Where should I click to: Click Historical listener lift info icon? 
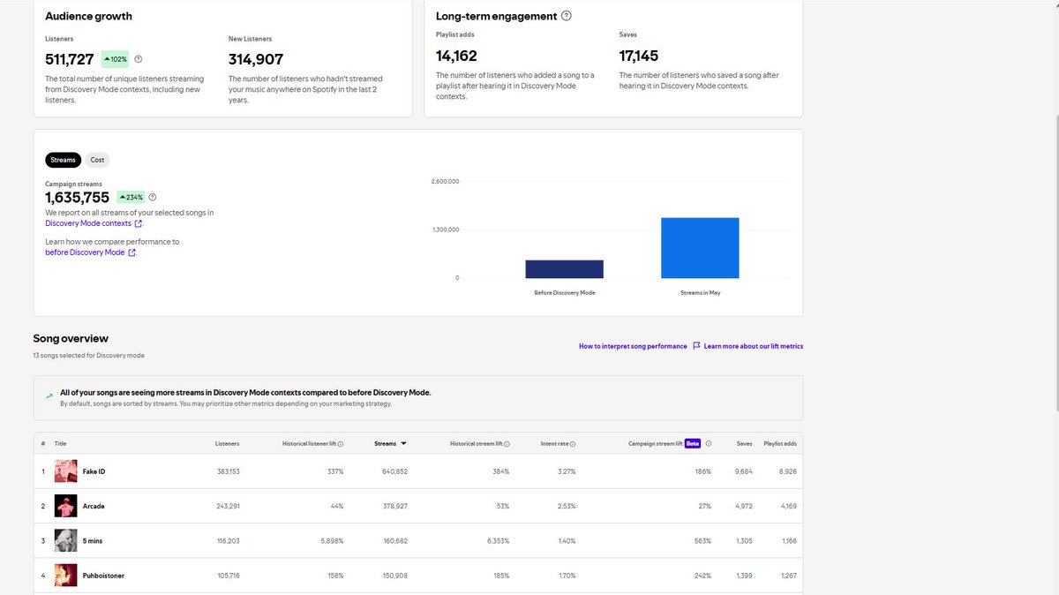[341, 444]
